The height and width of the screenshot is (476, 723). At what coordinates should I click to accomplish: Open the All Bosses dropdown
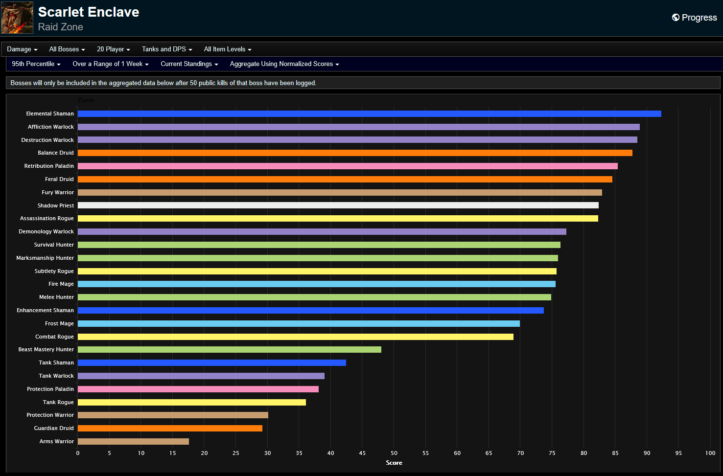click(x=67, y=49)
